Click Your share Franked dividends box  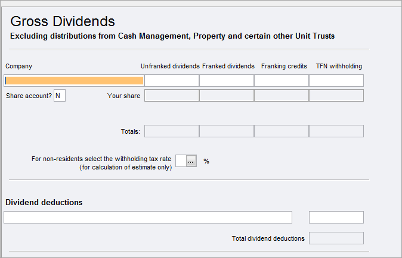pyautogui.click(x=227, y=96)
